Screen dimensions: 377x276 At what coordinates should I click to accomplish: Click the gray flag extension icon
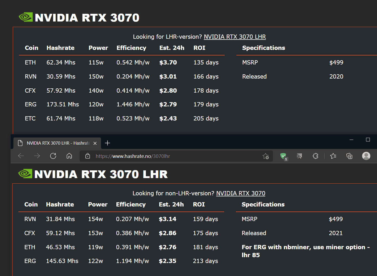coord(300,156)
